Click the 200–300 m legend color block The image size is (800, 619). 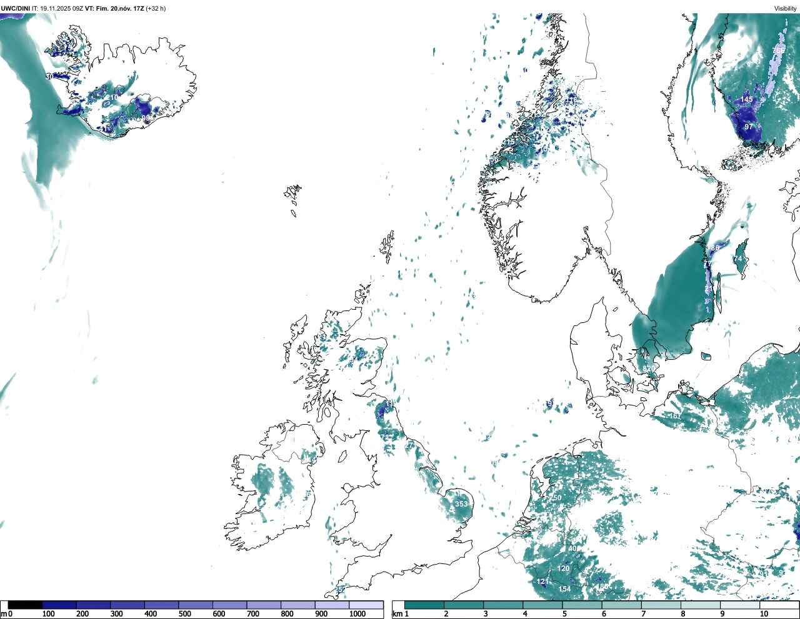pyautogui.click(x=94, y=605)
